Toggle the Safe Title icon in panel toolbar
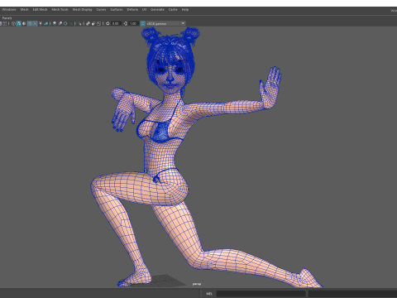 coord(5,24)
